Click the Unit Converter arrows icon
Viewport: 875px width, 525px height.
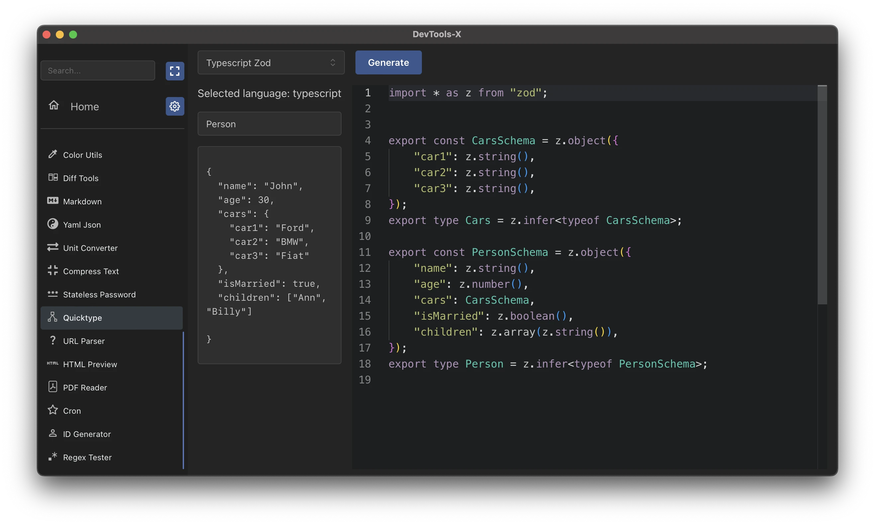[x=53, y=248]
